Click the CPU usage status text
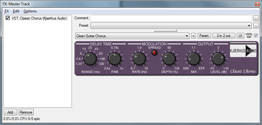The height and width of the screenshot is (125, 262). tap(21, 119)
